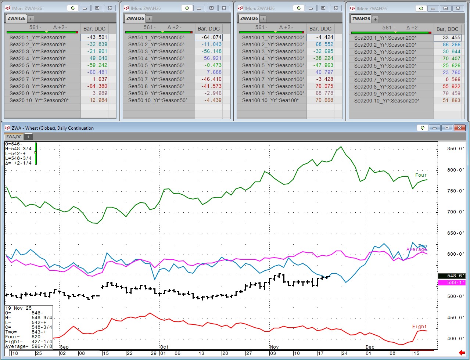Image resolution: width=470 pixels, height=360 pixels.
Task: Click the plus tab button in the Season100 monitor
Action: pos(263,18)
